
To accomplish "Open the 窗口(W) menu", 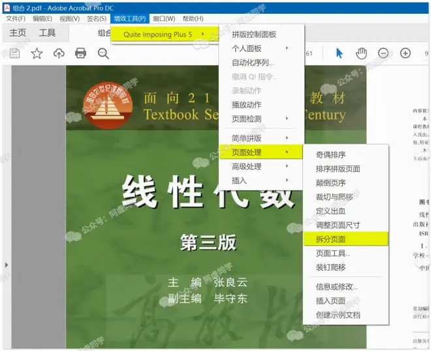I will tap(164, 19).
